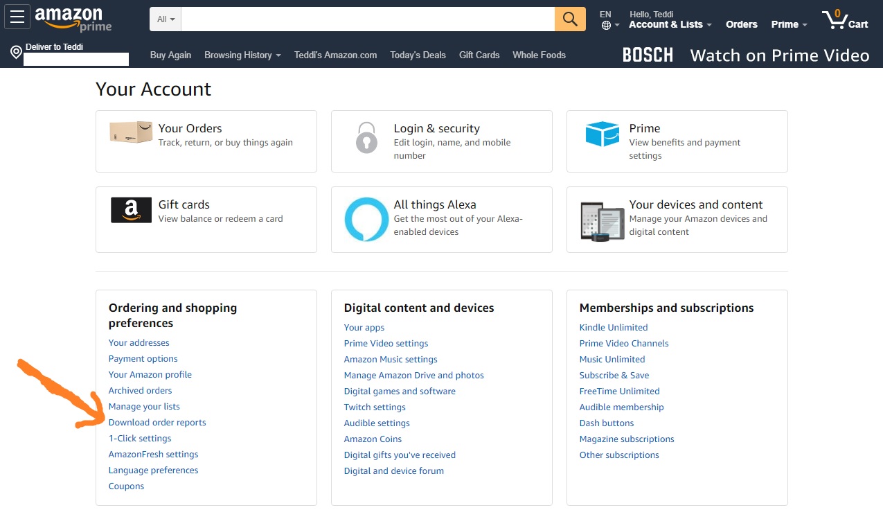Expand Browsing History dropdown
Viewport: 883px width, 519px height.
tap(242, 55)
